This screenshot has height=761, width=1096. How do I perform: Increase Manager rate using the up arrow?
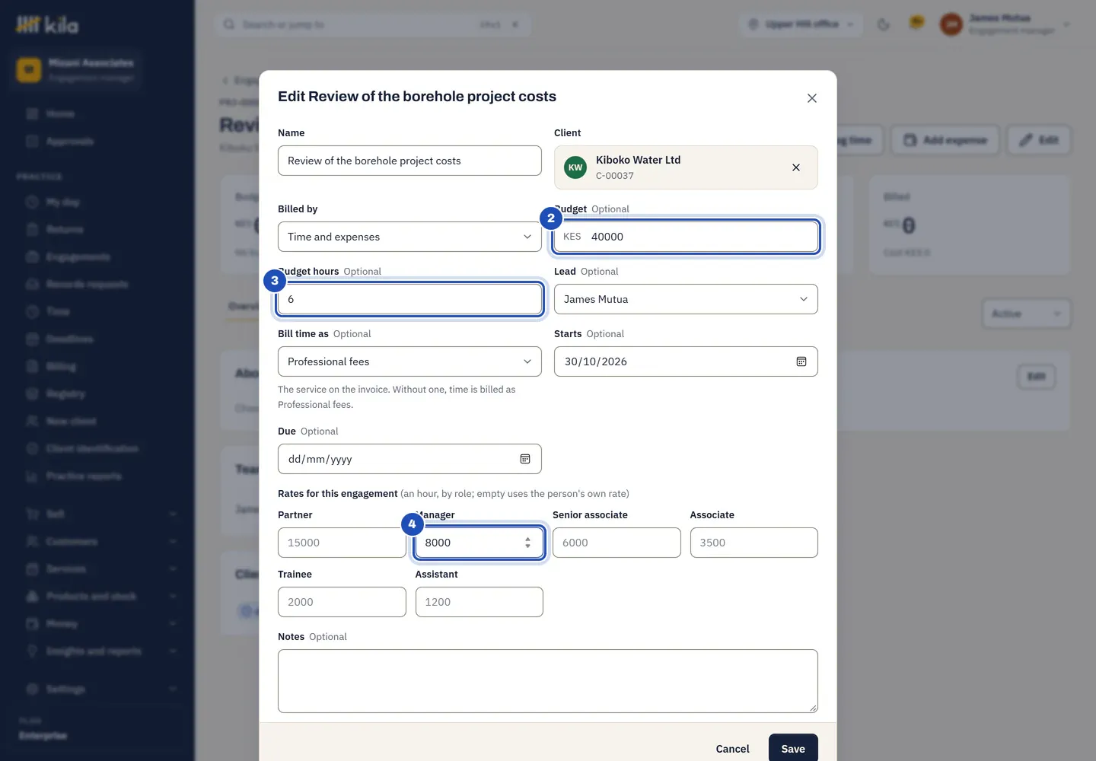point(527,539)
